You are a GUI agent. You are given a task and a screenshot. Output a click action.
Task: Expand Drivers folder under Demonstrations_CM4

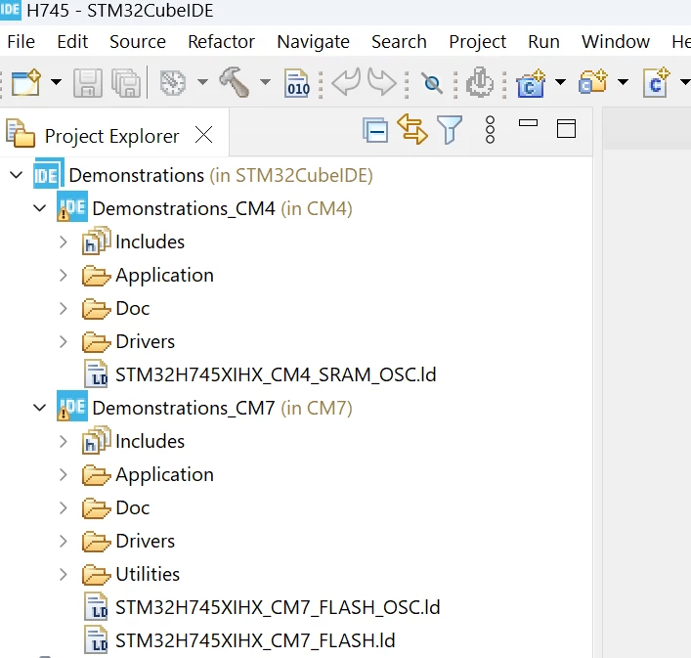63,341
